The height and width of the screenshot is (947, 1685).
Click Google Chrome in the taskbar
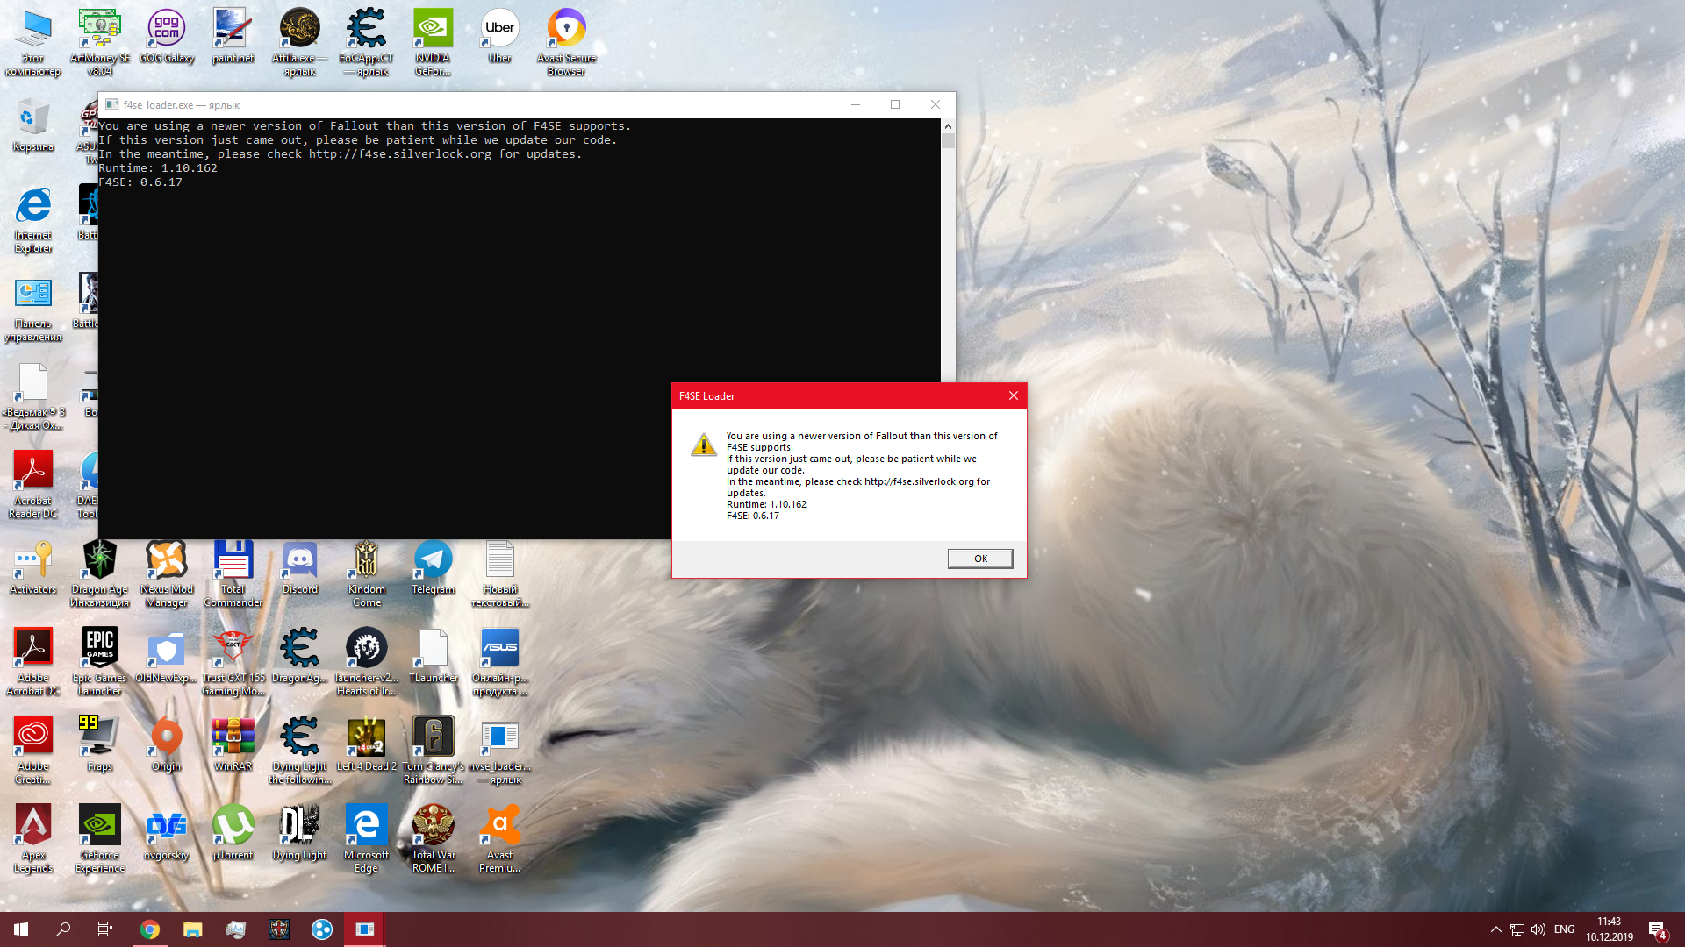pyautogui.click(x=150, y=929)
